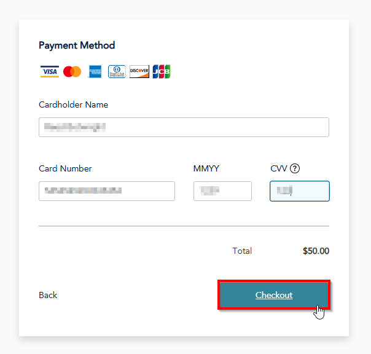Click the Cardholder Name label
The height and width of the screenshot is (354, 371).
tap(73, 104)
